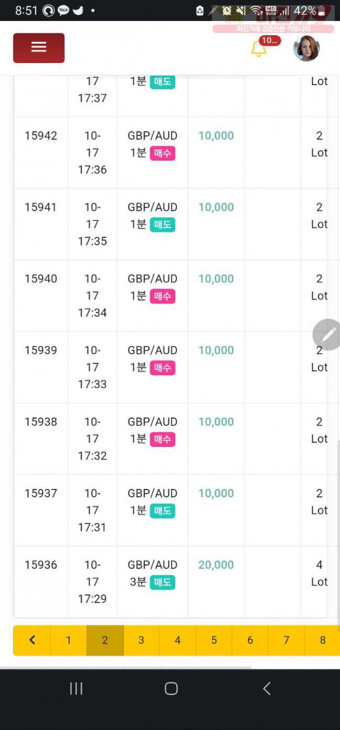Open the notification bell
Viewport: 340px width, 730px height.
pos(259,49)
